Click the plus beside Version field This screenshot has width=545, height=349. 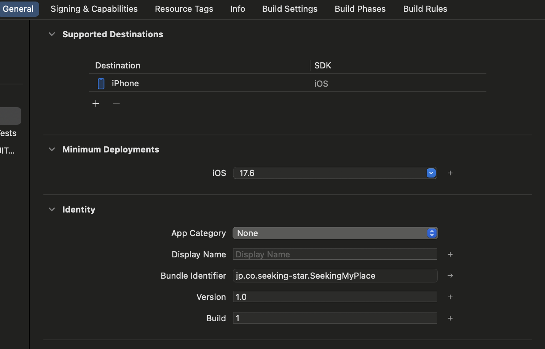450,297
